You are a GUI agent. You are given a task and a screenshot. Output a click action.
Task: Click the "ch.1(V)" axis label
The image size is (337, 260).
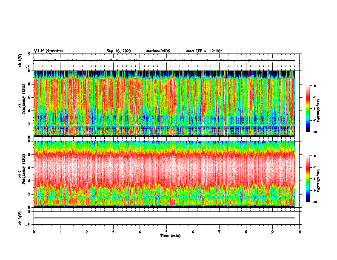tap(20, 60)
